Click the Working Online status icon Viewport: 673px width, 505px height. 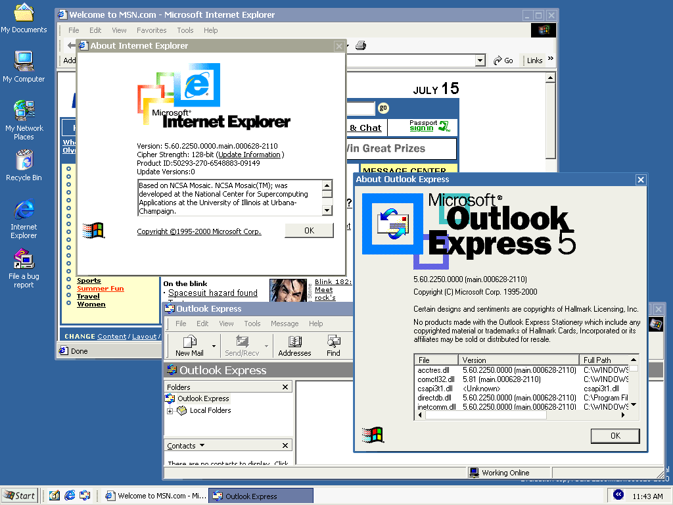point(474,473)
